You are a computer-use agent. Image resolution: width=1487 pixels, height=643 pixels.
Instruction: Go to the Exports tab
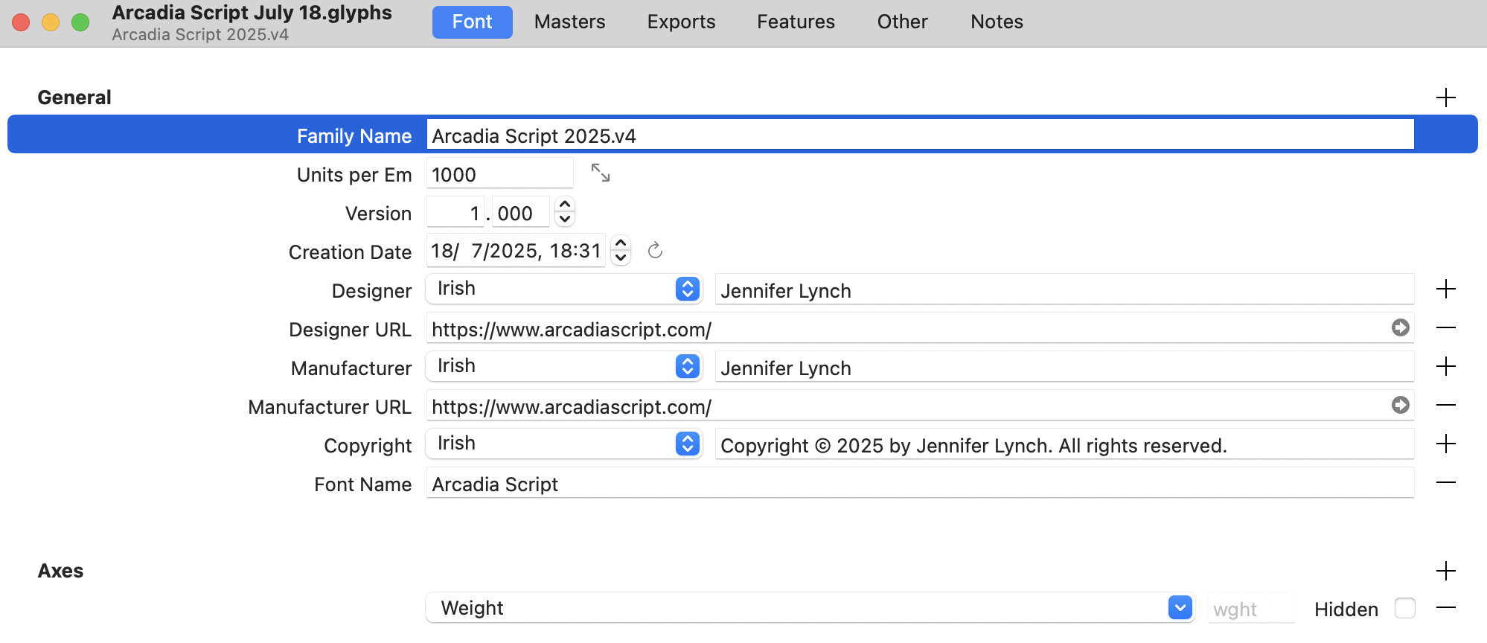[681, 22]
